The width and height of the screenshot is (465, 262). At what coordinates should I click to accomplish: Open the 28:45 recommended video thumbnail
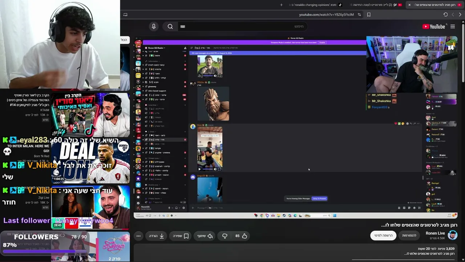90,207
